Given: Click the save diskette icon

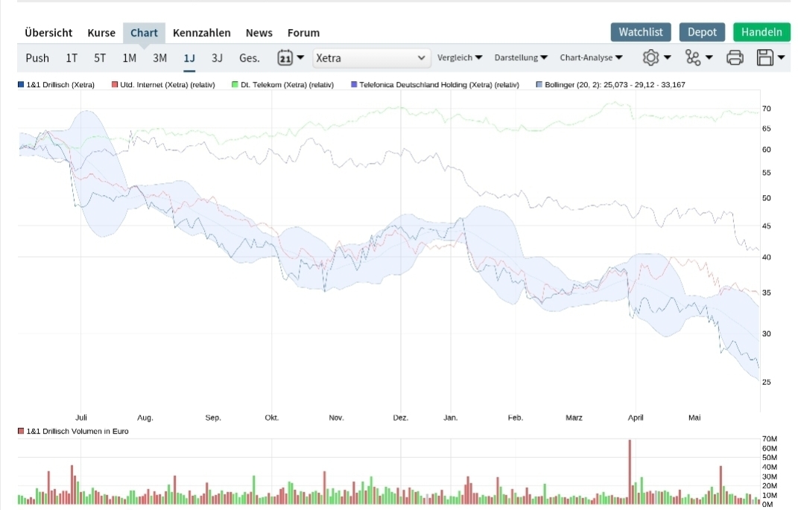Looking at the screenshot, I should tap(764, 57).
